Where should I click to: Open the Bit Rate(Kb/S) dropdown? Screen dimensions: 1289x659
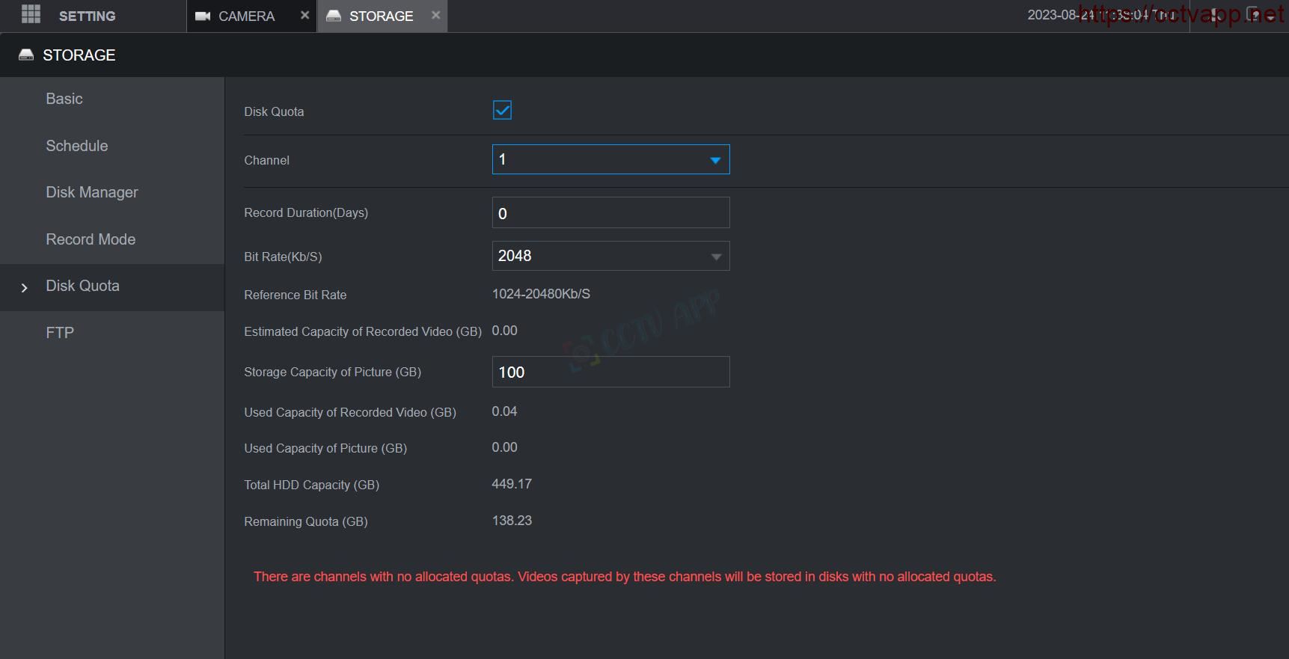coord(610,256)
